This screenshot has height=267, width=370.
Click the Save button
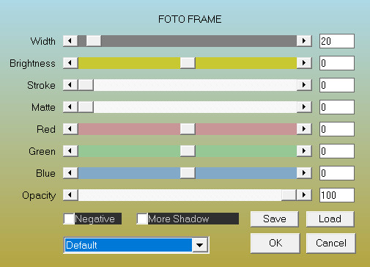click(x=275, y=219)
